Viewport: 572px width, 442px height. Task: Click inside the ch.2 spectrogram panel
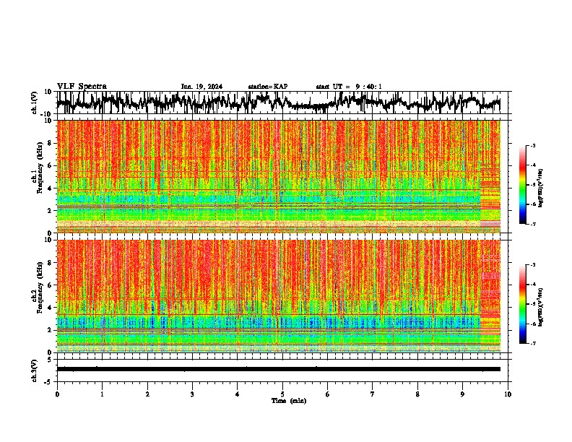point(278,296)
